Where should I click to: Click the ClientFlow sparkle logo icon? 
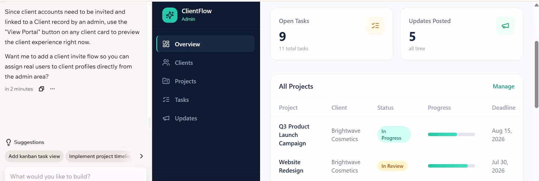(x=170, y=15)
